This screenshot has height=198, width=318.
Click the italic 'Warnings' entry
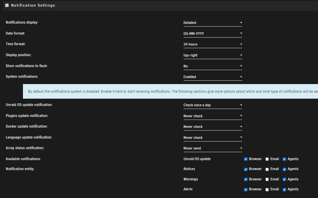191,179
